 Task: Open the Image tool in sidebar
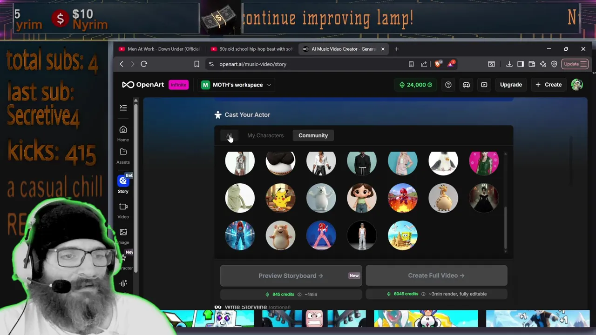pos(123,236)
